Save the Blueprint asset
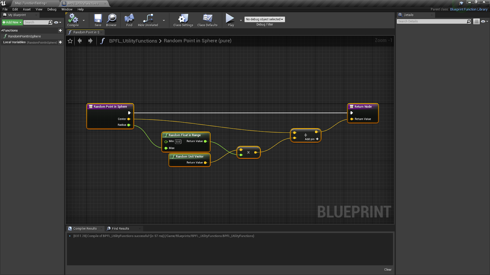 pyautogui.click(x=98, y=20)
